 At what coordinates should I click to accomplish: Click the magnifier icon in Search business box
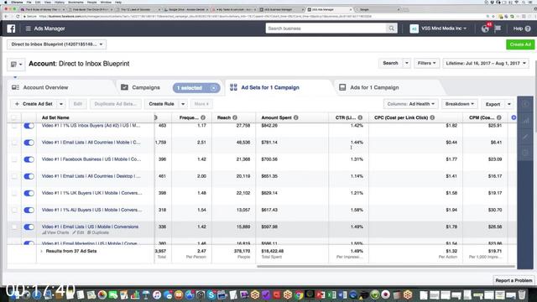click(392, 29)
